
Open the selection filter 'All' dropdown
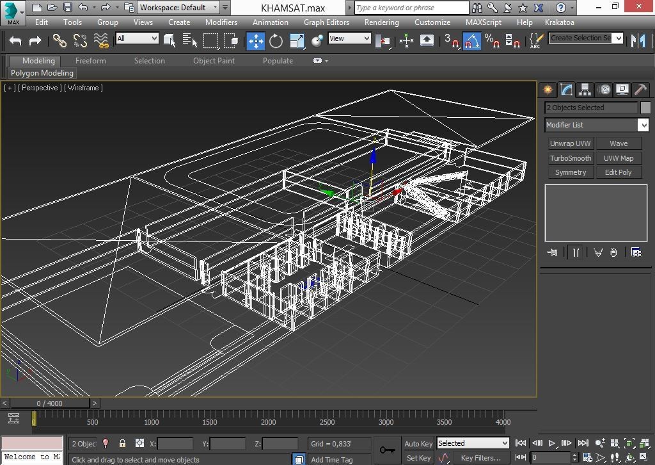click(x=137, y=38)
